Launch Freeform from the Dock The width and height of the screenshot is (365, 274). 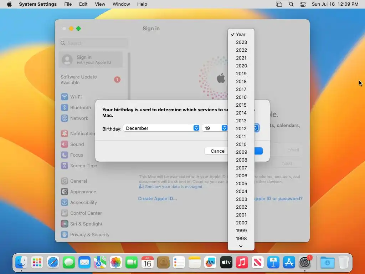click(x=210, y=262)
